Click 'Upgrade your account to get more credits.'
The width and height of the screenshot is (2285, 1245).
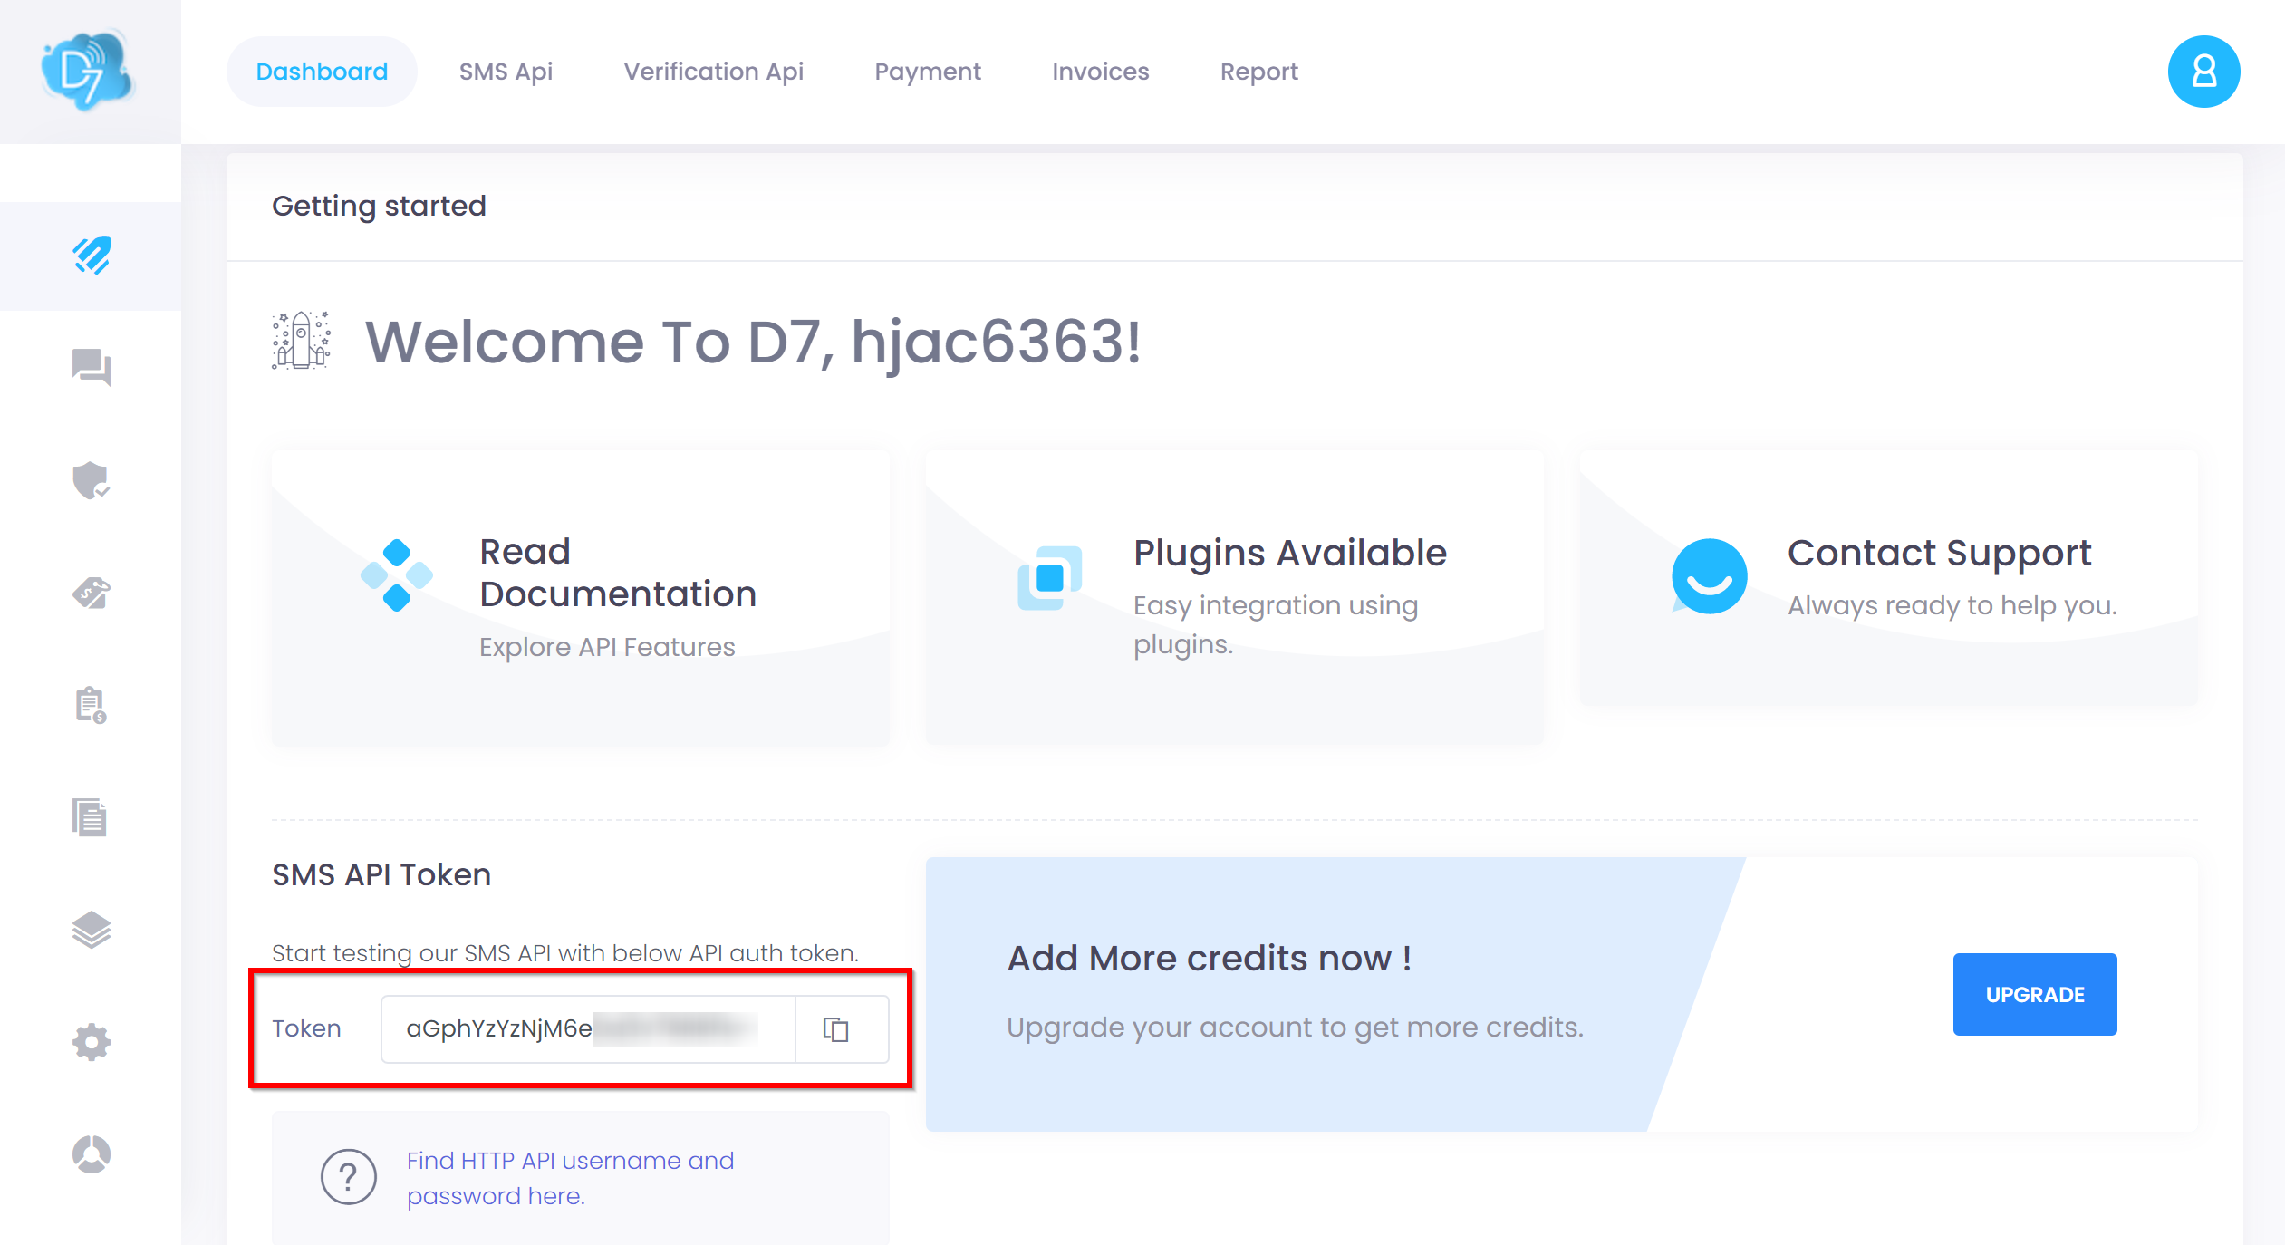click(1296, 1028)
